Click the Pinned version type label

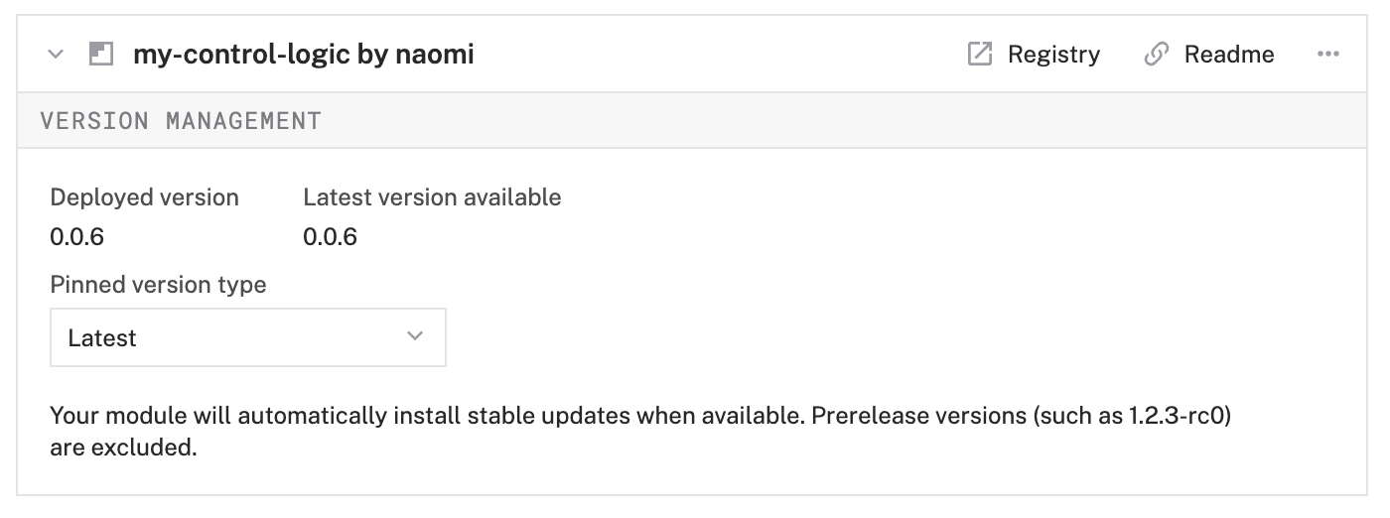(158, 285)
